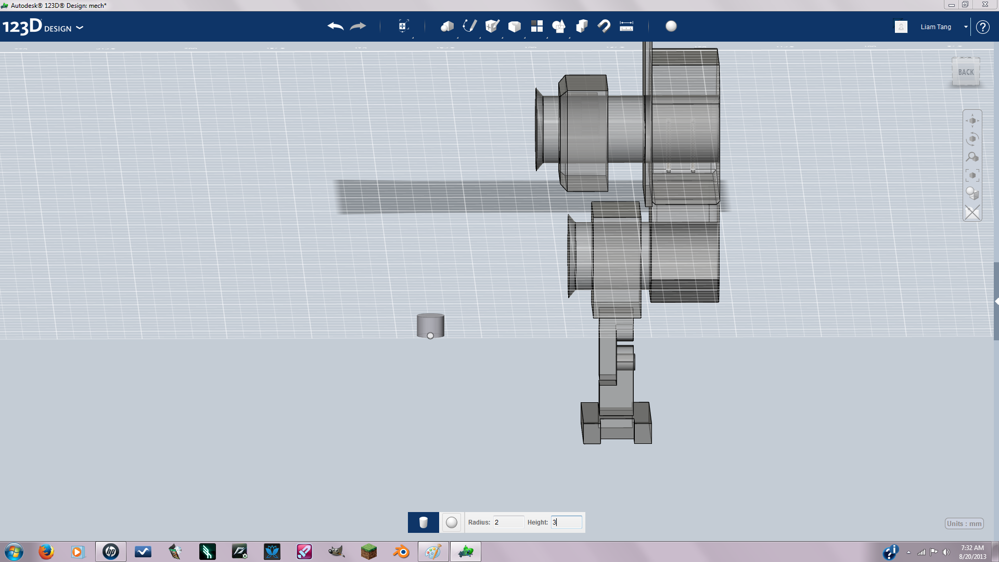This screenshot has height=562, width=999.
Task: Open the Construct tool menu
Action: point(492,26)
